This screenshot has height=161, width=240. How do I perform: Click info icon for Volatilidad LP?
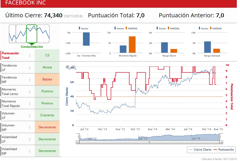[30, 139]
